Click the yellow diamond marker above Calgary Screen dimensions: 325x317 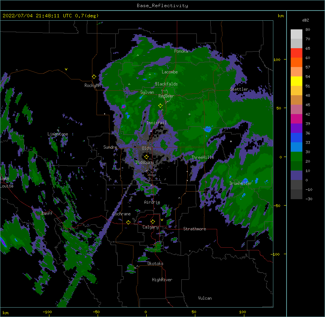[x=153, y=222]
